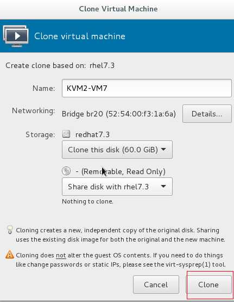This screenshot has height=302, width=234.
Task: Click the '(Removable, Read Only)' disk label
Action: pos(121,171)
